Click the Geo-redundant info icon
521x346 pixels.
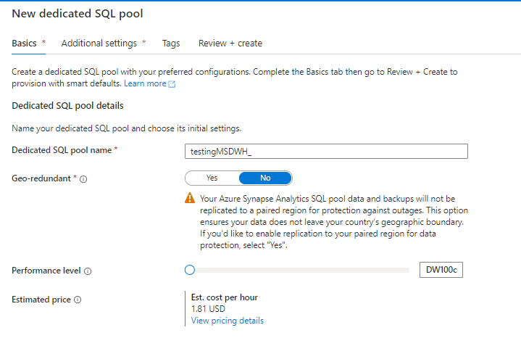(x=83, y=178)
